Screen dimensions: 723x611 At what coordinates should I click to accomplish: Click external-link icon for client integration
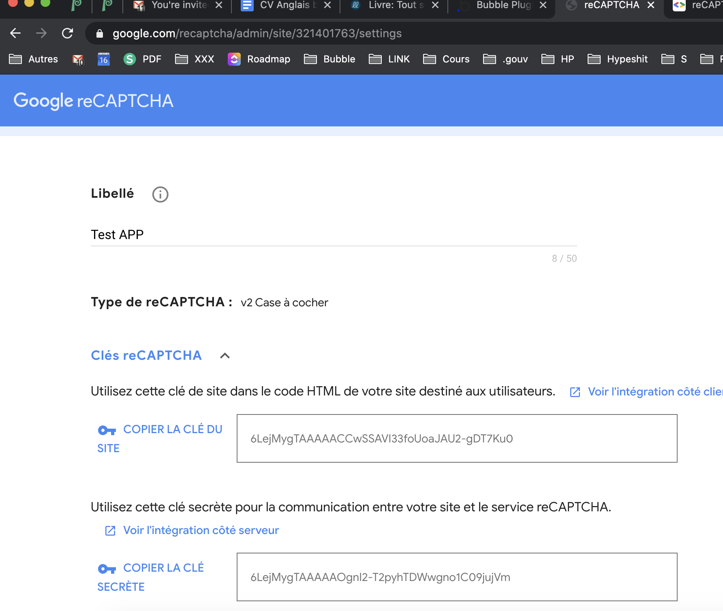[x=575, y=392]
